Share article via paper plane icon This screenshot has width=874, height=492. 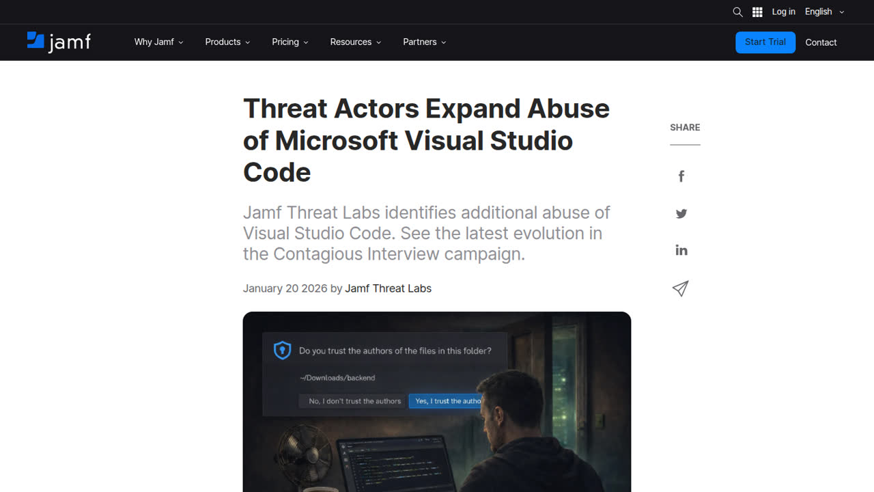pos(680,288)
